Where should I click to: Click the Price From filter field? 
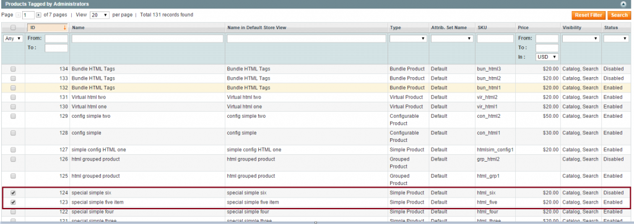point(547,39)
